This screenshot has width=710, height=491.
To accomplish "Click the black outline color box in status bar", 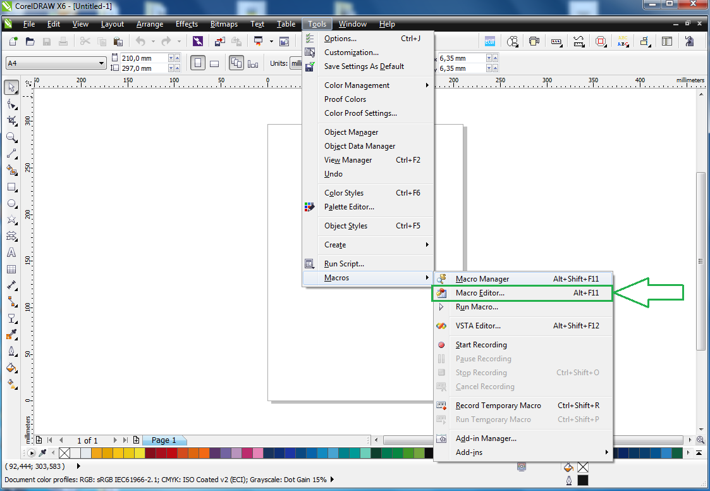I will pyautogui.click(x=583, y=480).
